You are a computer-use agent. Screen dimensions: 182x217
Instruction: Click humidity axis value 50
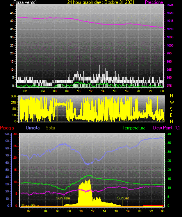point(7,170)
